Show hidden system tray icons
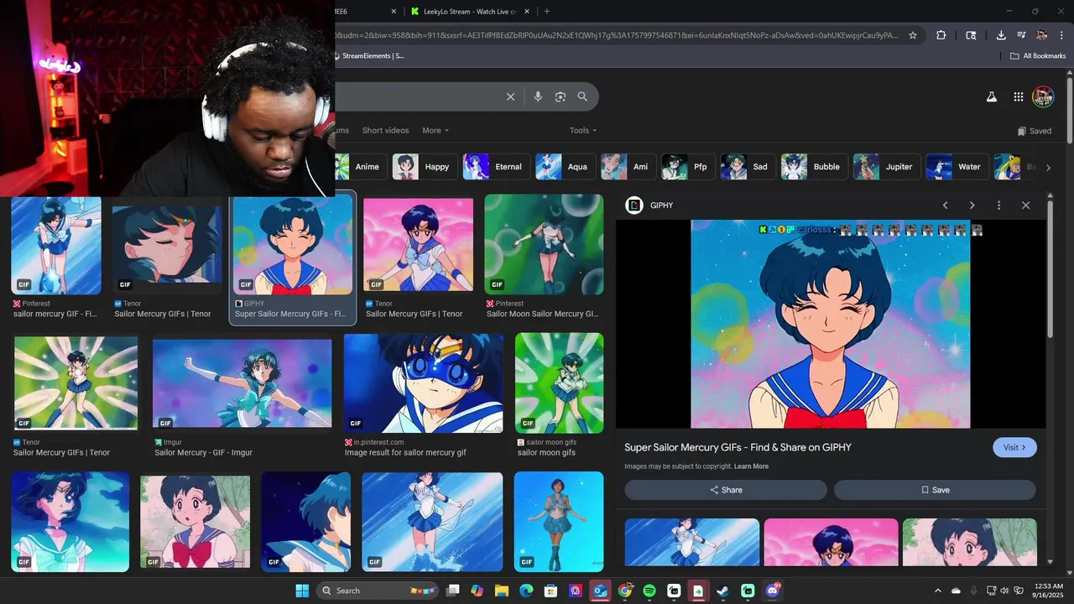 coord(938,591)
